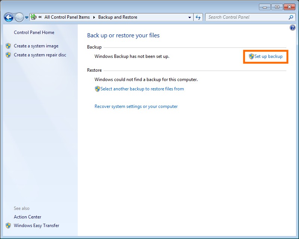Click Create a system repair disc link
This screenshot has width=299, height=239.
[40, 55]
